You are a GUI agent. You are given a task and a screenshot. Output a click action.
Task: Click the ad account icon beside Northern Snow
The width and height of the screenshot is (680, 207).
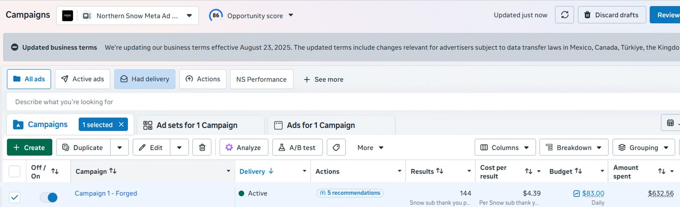click(87, 16)
